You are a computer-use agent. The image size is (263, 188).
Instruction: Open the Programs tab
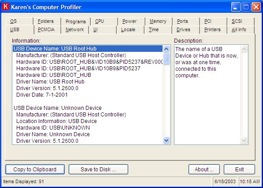tap(76, 22)
